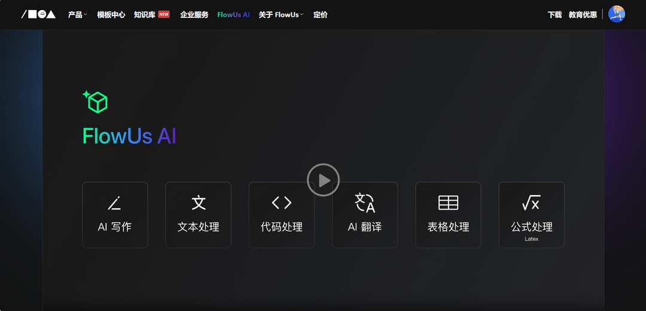Screen dimensions: 646x311
Task: Open the 产品 dropdown menu
Action: [x=77, y=15]
